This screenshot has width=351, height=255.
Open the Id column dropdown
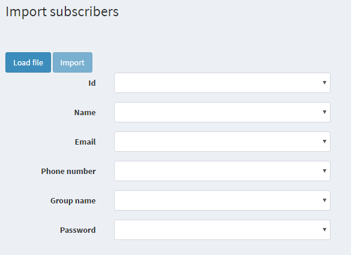222,83
